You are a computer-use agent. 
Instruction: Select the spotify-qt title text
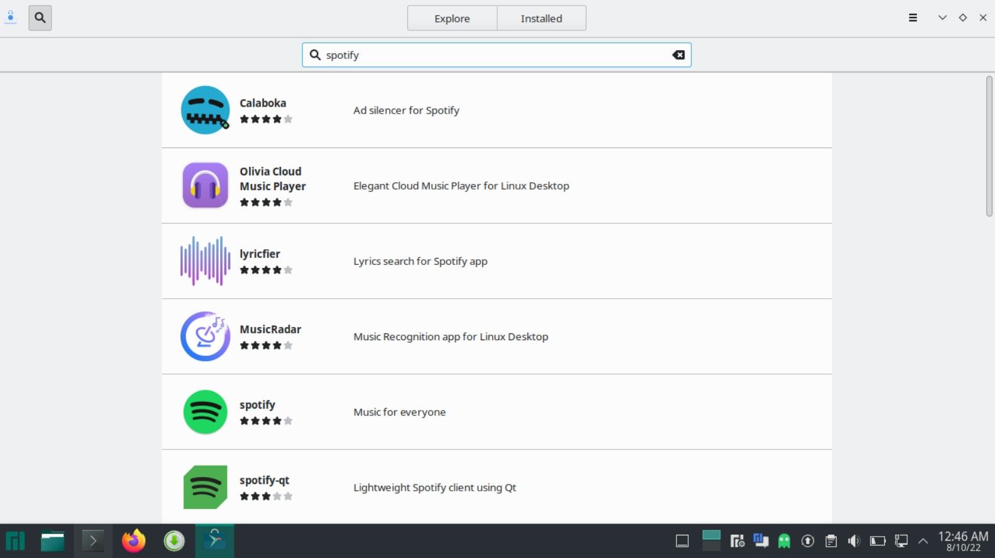(264, 480)
